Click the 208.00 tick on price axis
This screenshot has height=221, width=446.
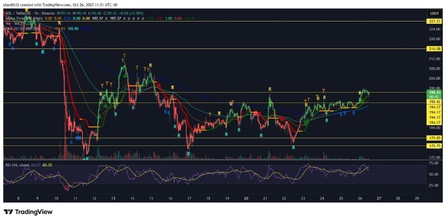click(434, 68)
